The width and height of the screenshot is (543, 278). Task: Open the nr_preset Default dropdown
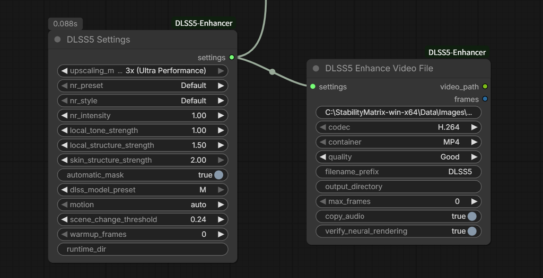click(143, 86)
